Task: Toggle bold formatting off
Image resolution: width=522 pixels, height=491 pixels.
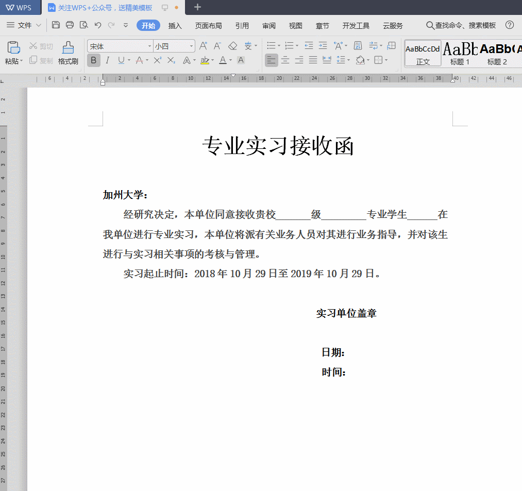Action: 93,60
